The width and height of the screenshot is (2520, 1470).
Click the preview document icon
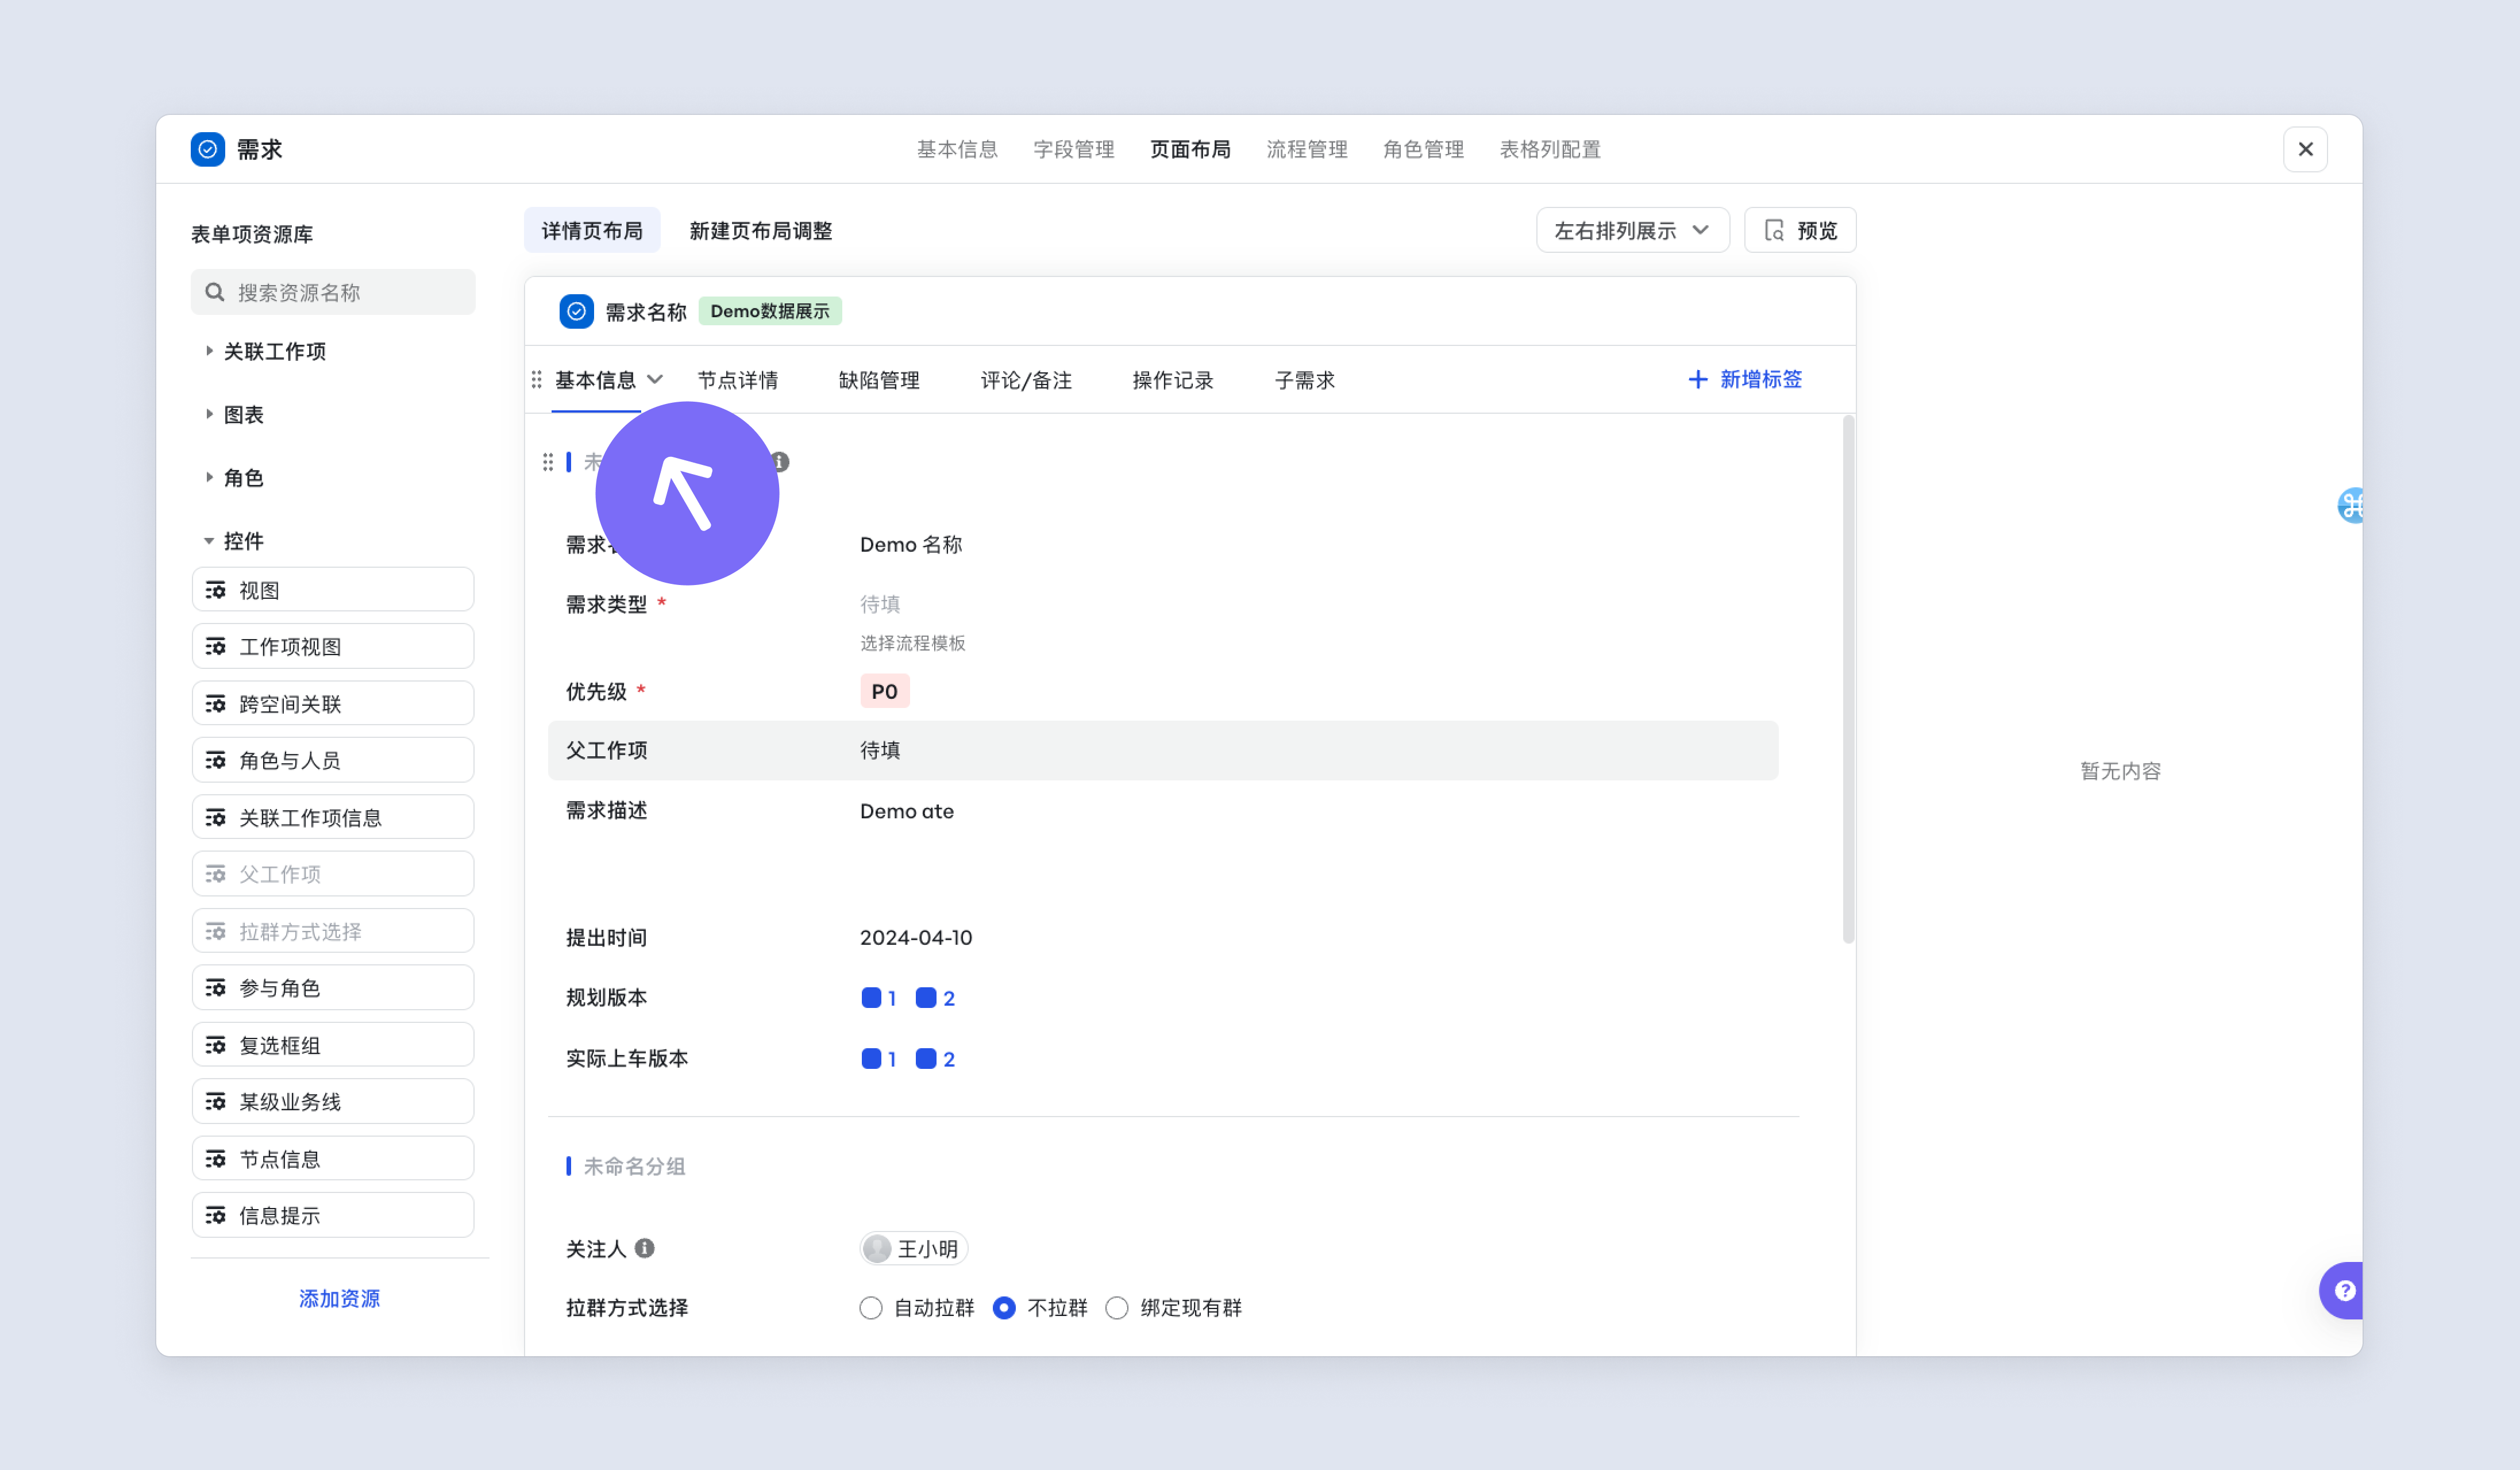1774,230
